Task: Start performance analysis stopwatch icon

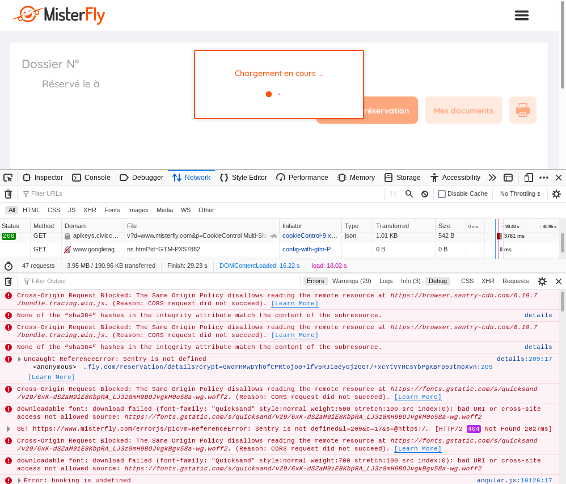Action: click(9, 266)
